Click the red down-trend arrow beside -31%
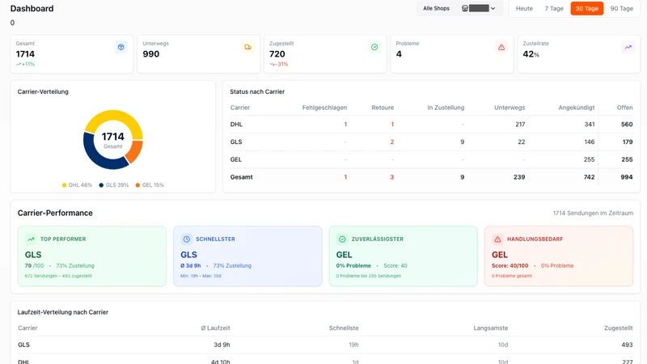 coord(272,64)
